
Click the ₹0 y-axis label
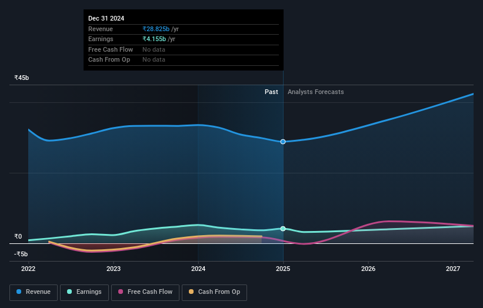(x=18, y=236)
